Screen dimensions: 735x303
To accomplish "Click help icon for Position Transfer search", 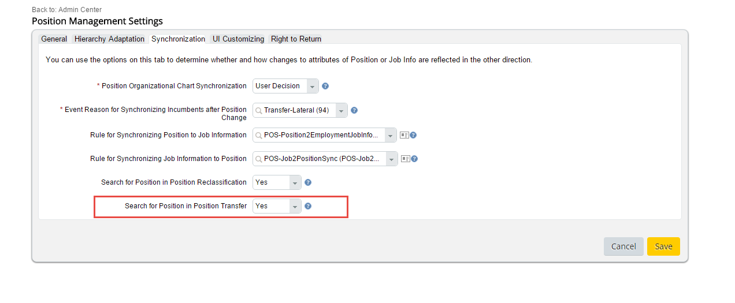I will point(308,206).
